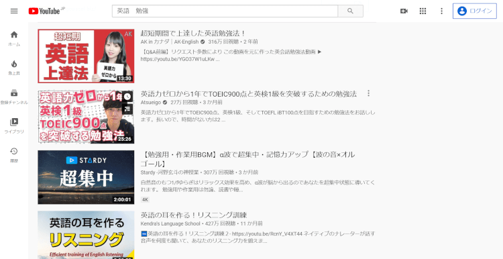Click the watch later clock on TOEIC thumbnail
The height and width of the screenshot is (259, 503).
click(127, 96)
